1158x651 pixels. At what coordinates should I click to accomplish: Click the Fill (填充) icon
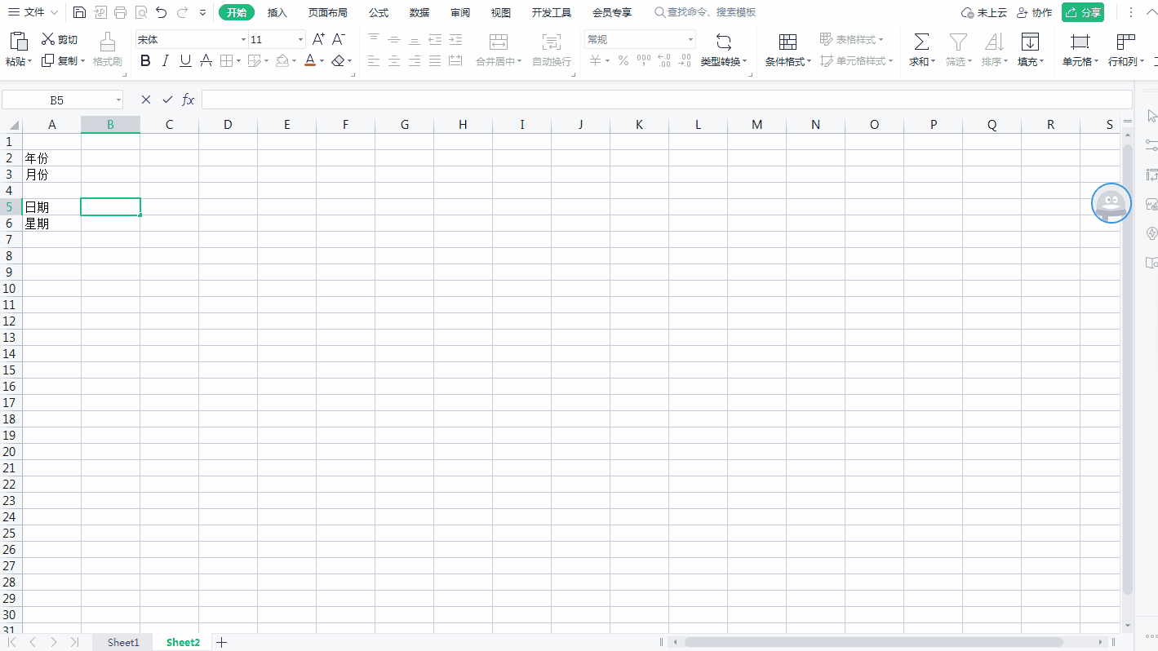(1031, 42)
